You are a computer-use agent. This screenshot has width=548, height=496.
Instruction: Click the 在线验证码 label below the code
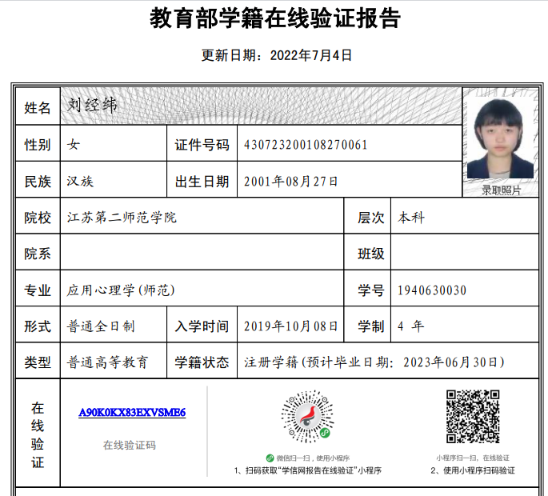coord(130,446)
